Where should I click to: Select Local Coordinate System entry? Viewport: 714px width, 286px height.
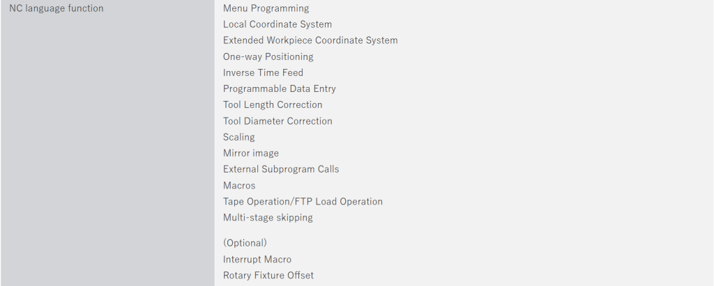(278, 24)
